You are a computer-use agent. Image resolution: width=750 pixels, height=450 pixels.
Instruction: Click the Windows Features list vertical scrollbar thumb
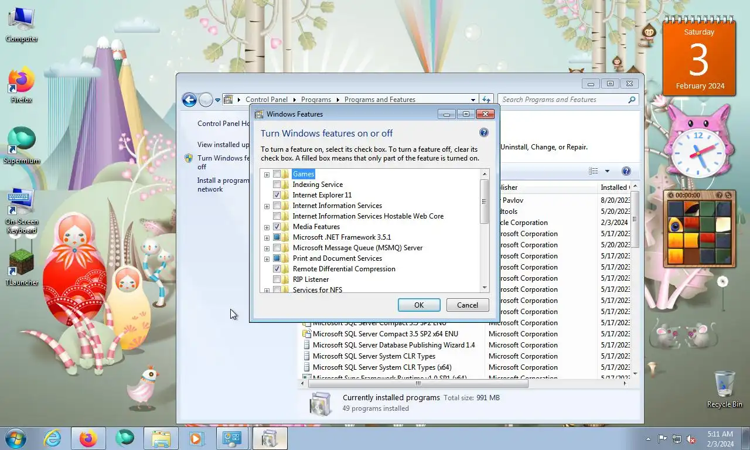[x=484, y=202]
